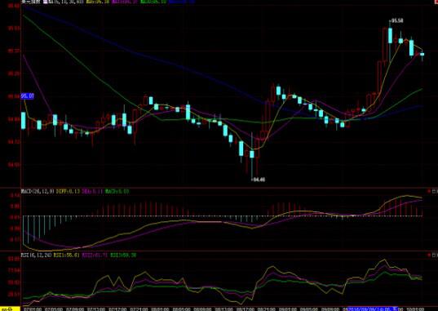This screenshot has width=438, height=311.
Task: Click the MA moving average parameters label
Action: coord(65,2)
